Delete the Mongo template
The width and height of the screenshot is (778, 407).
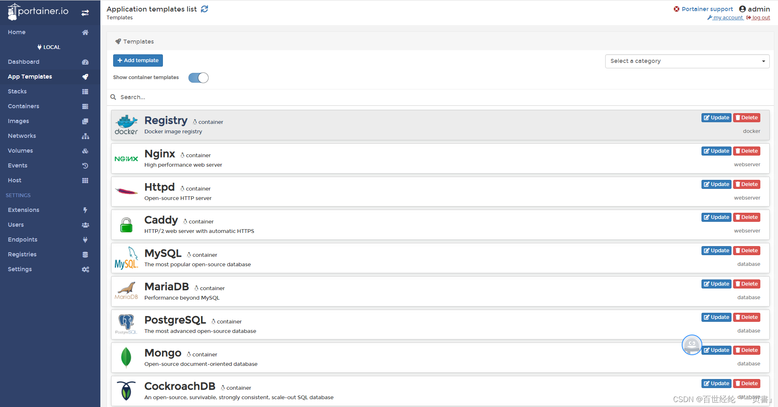coord(747,350)
